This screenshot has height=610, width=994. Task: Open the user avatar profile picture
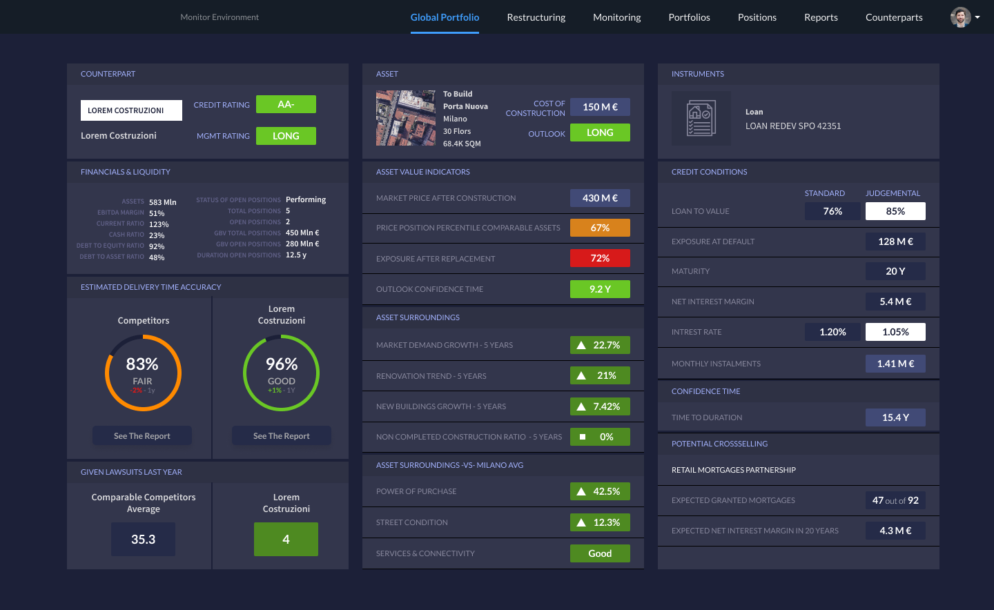(960, 17)
